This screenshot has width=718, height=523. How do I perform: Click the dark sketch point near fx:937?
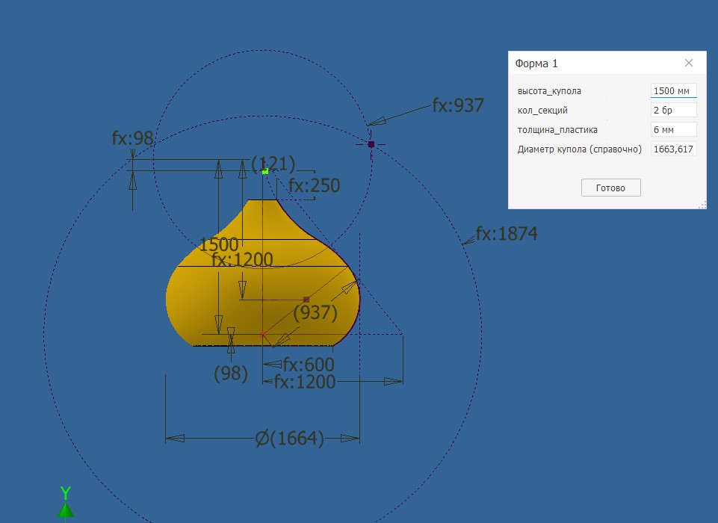(x=371, y=143)
